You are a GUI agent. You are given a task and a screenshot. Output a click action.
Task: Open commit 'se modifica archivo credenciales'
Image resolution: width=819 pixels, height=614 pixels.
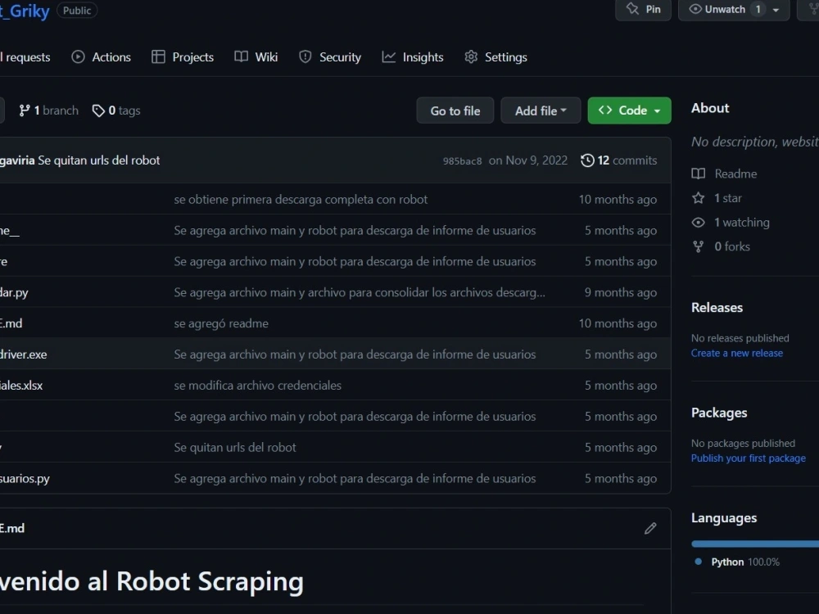pos(257,386)
